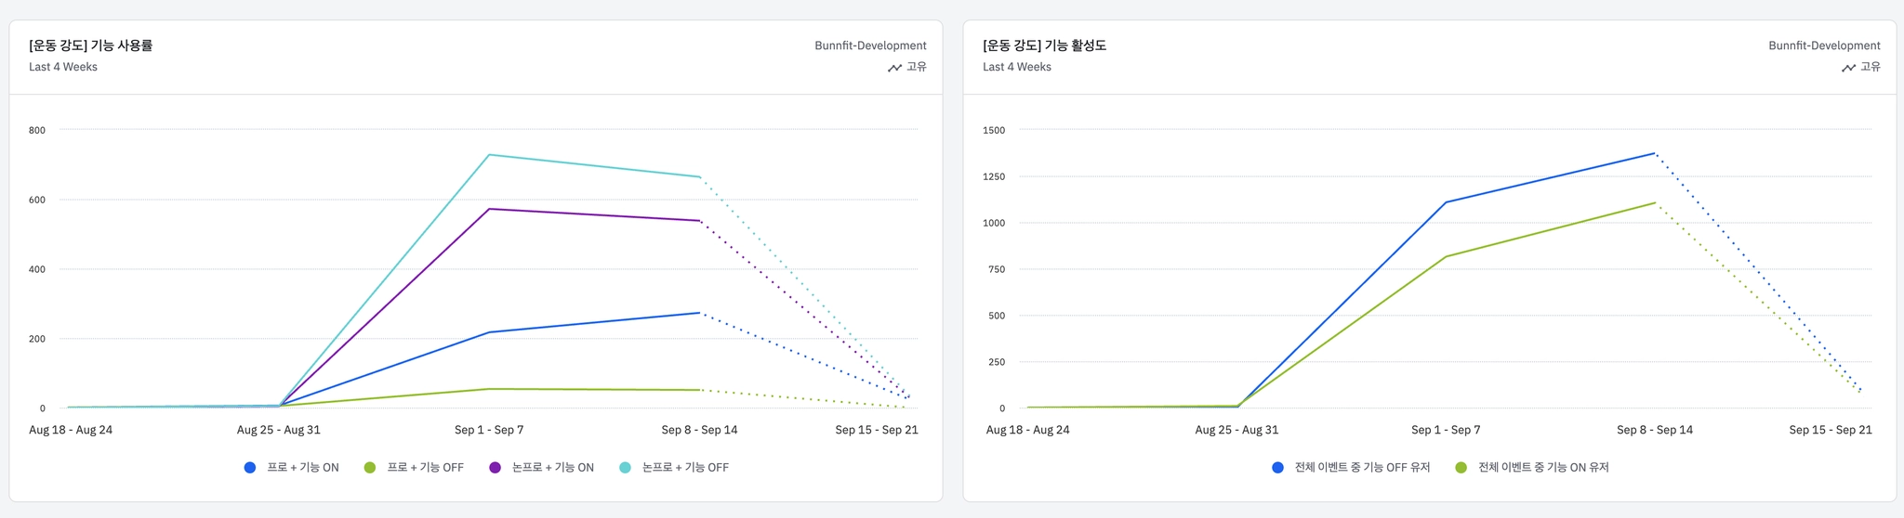Open the [운동 강도] 기능 활성도 chart title
The height and width of the screenshot is (518, 1904).
click(x=1045, y=45)
